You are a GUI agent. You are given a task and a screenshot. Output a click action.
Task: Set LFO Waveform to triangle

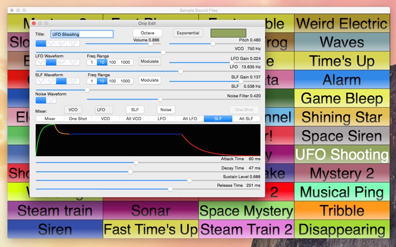(51, 62)
